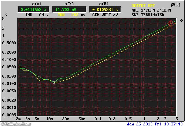Click the SWP TERMINATED status text
The width and height of the screenshot is (185, 126).
pos(148,15)
